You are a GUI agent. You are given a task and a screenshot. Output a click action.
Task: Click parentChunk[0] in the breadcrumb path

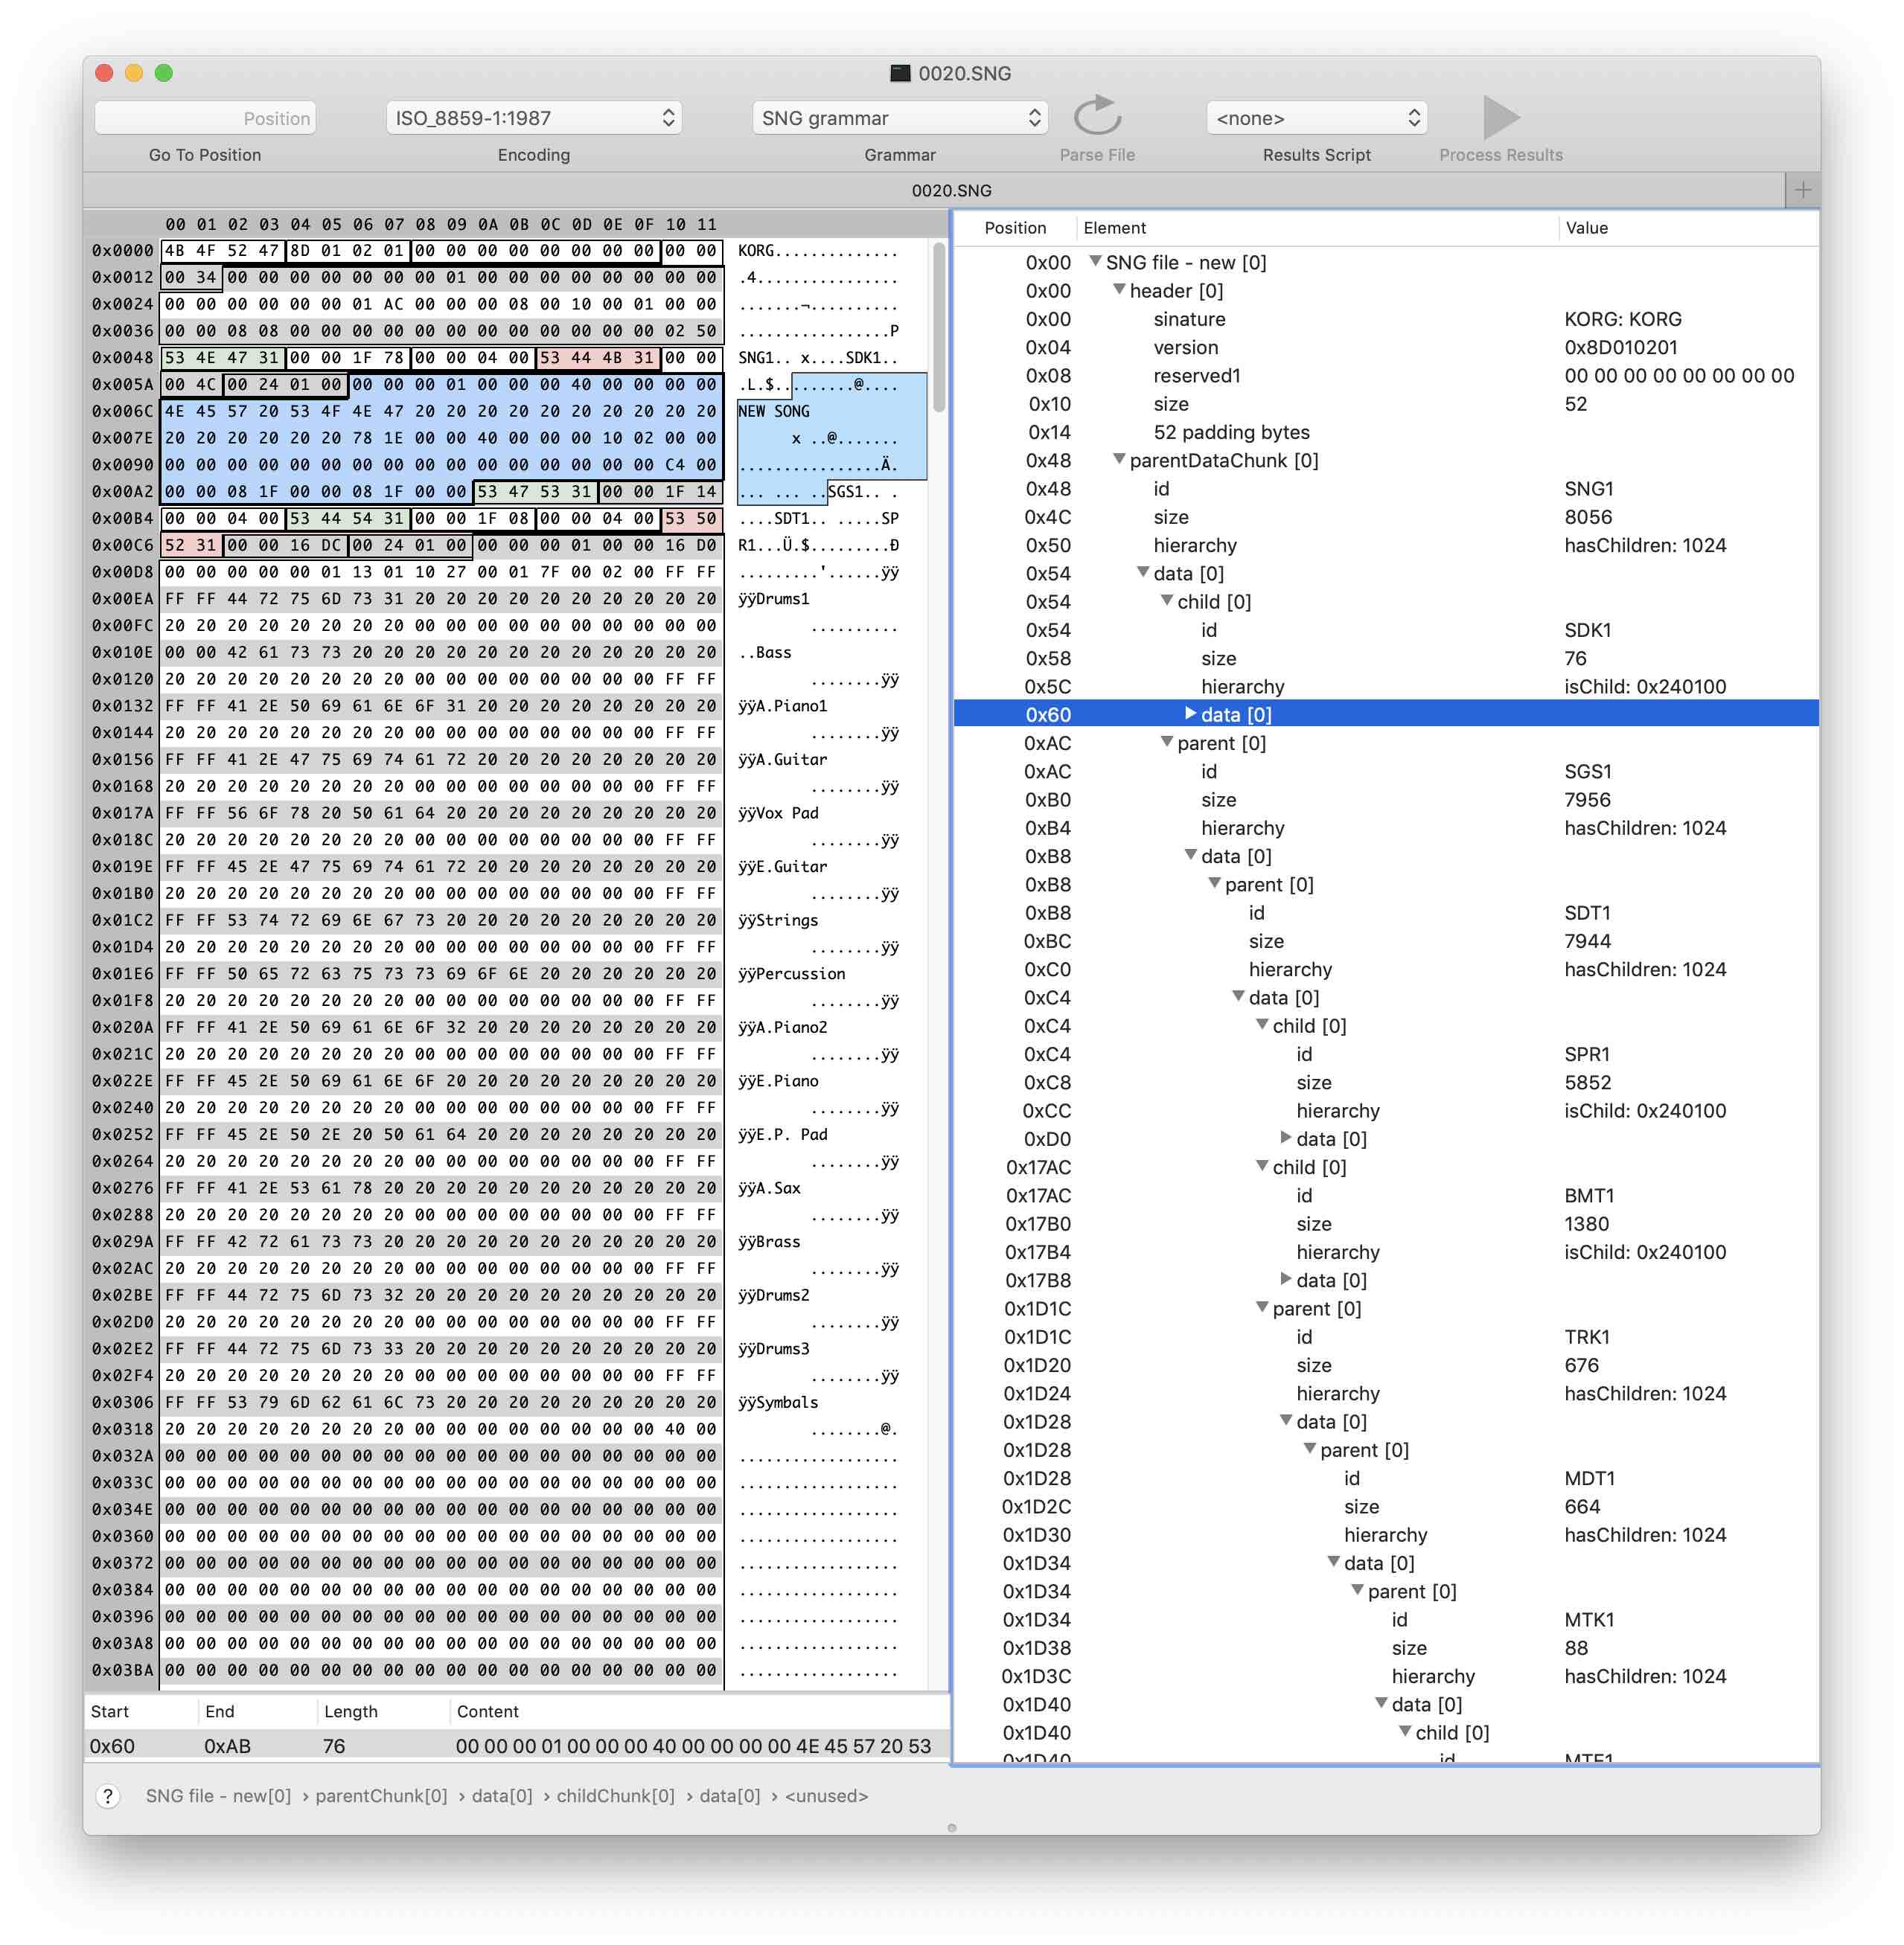tap(381, 1796)
